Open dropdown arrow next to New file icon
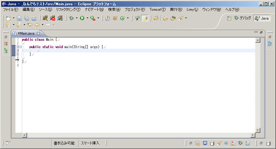 14,18
